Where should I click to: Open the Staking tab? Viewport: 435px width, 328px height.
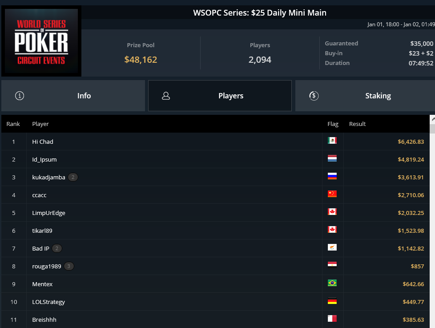365,96
